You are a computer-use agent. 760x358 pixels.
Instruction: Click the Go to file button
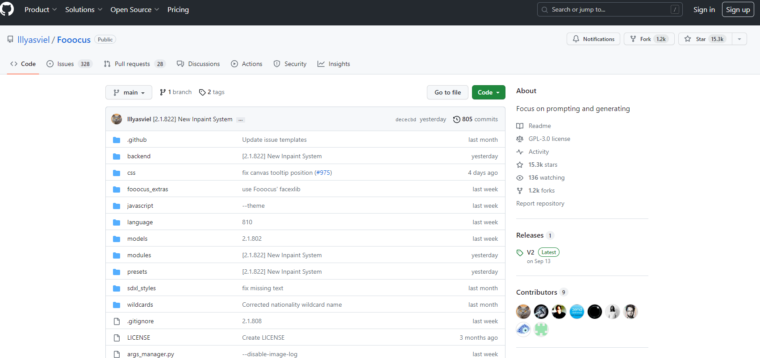click(x=448, y=92)
